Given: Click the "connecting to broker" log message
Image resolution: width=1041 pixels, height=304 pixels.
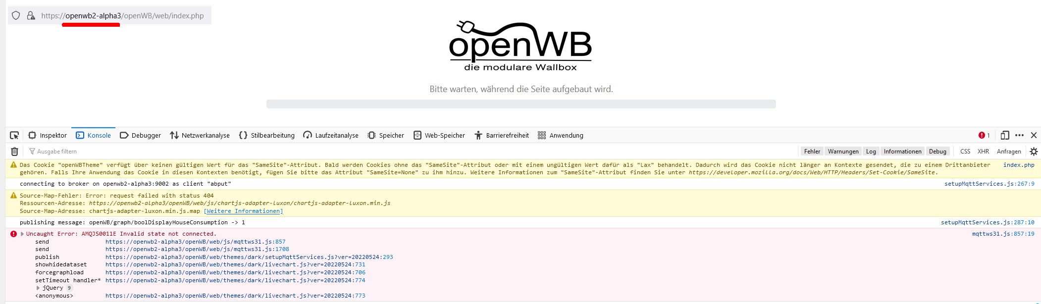Looking at the screenshot, I should 125,184.
